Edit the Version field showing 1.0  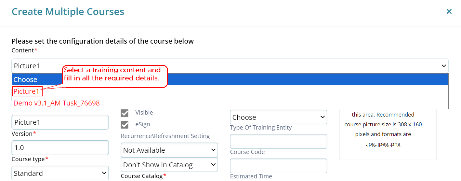[x=60, y=147]
